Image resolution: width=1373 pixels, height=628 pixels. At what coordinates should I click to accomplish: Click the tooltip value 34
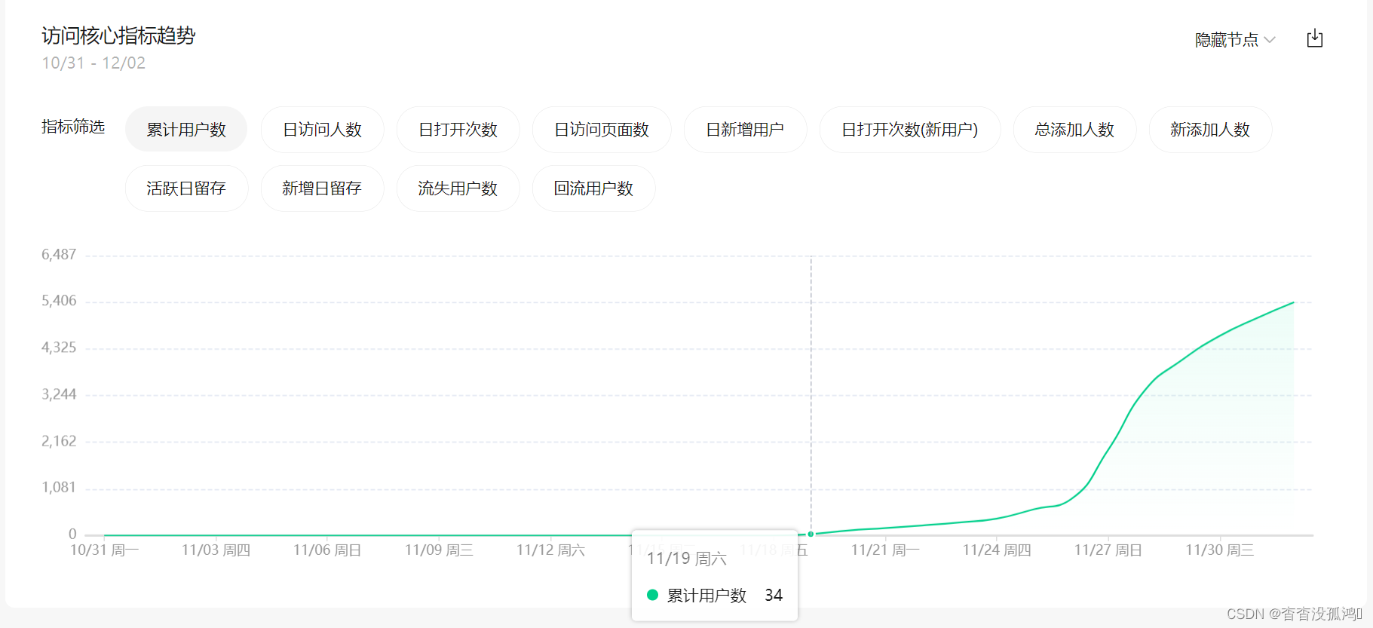click(774, 595)
